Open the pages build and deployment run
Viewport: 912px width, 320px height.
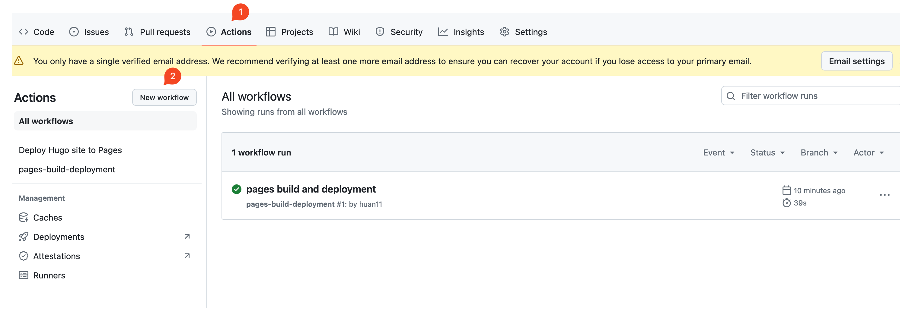click(311, 189)
